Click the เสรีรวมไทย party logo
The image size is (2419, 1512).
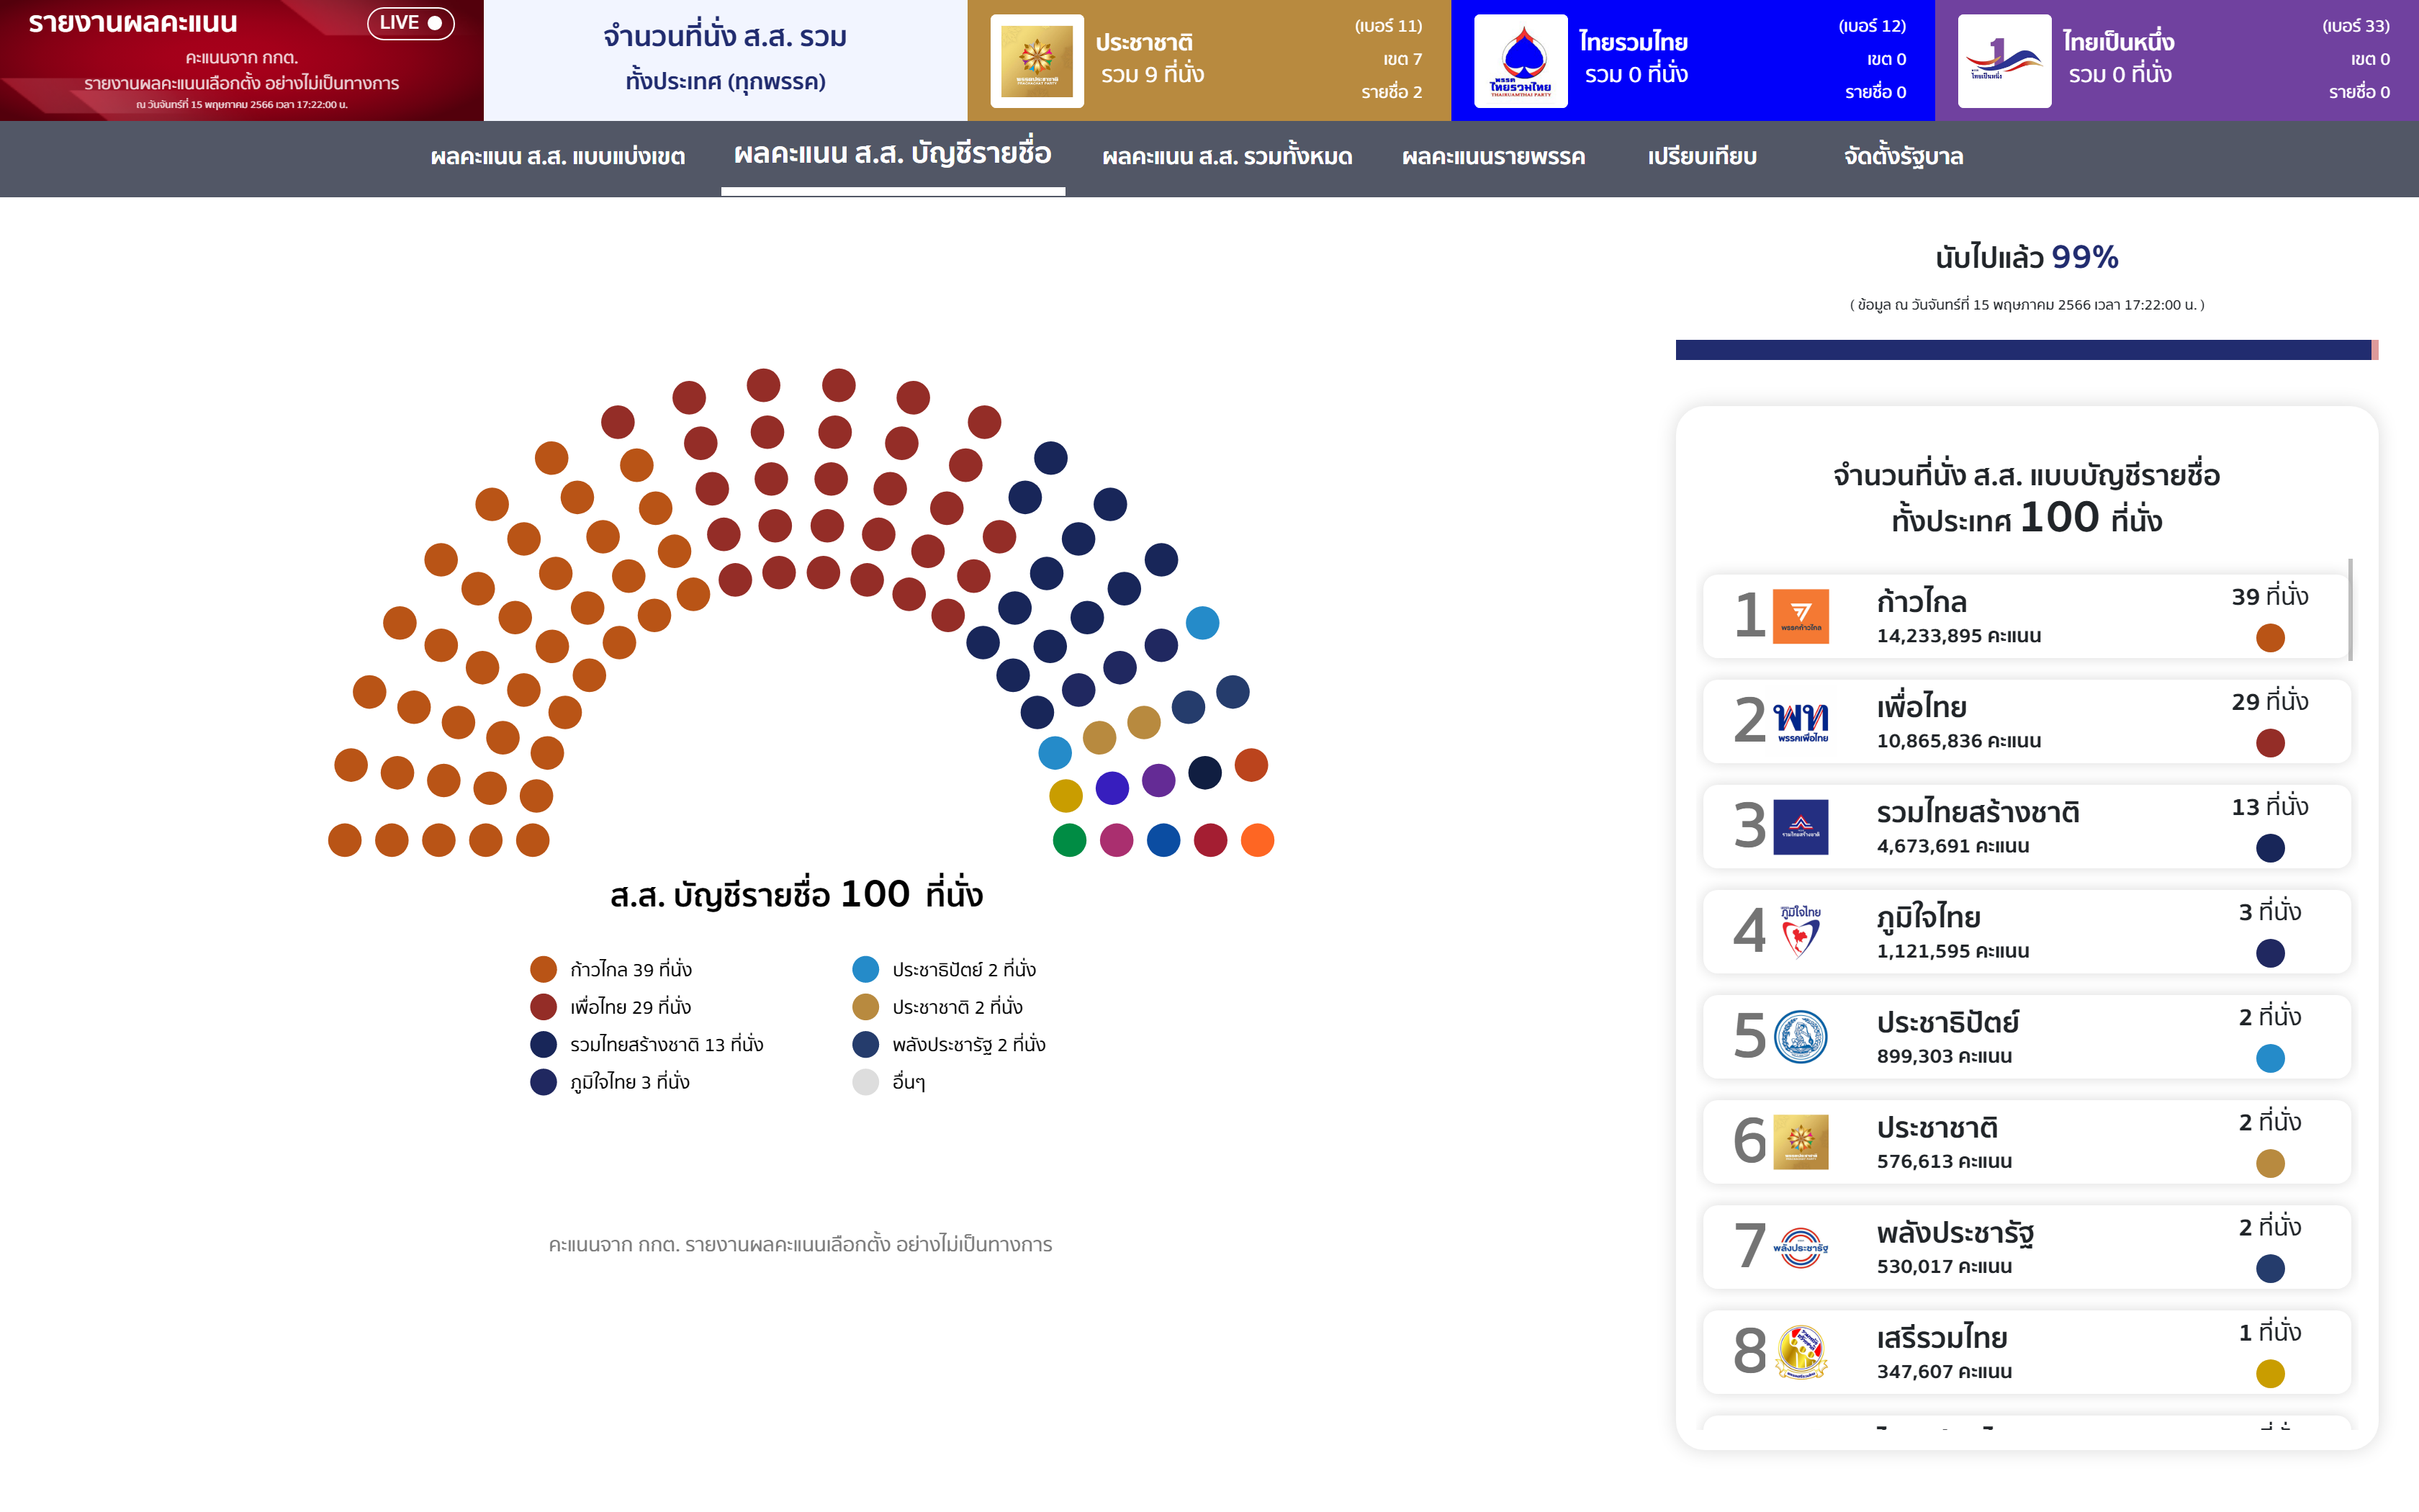coord(1801,1352)
